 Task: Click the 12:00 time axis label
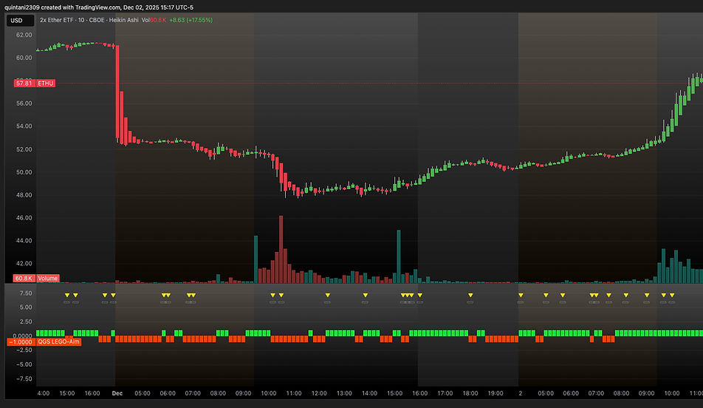[x=319, y=393]
